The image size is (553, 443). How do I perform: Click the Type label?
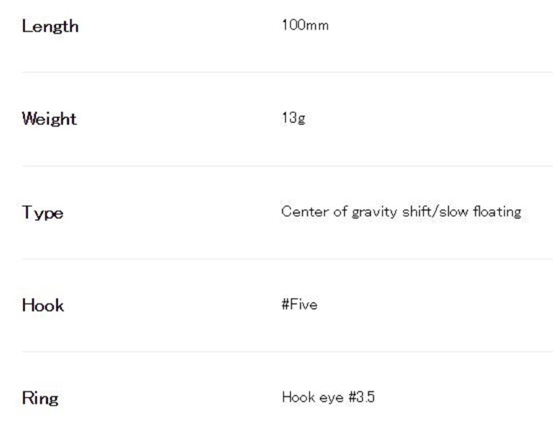click(43, 213)
